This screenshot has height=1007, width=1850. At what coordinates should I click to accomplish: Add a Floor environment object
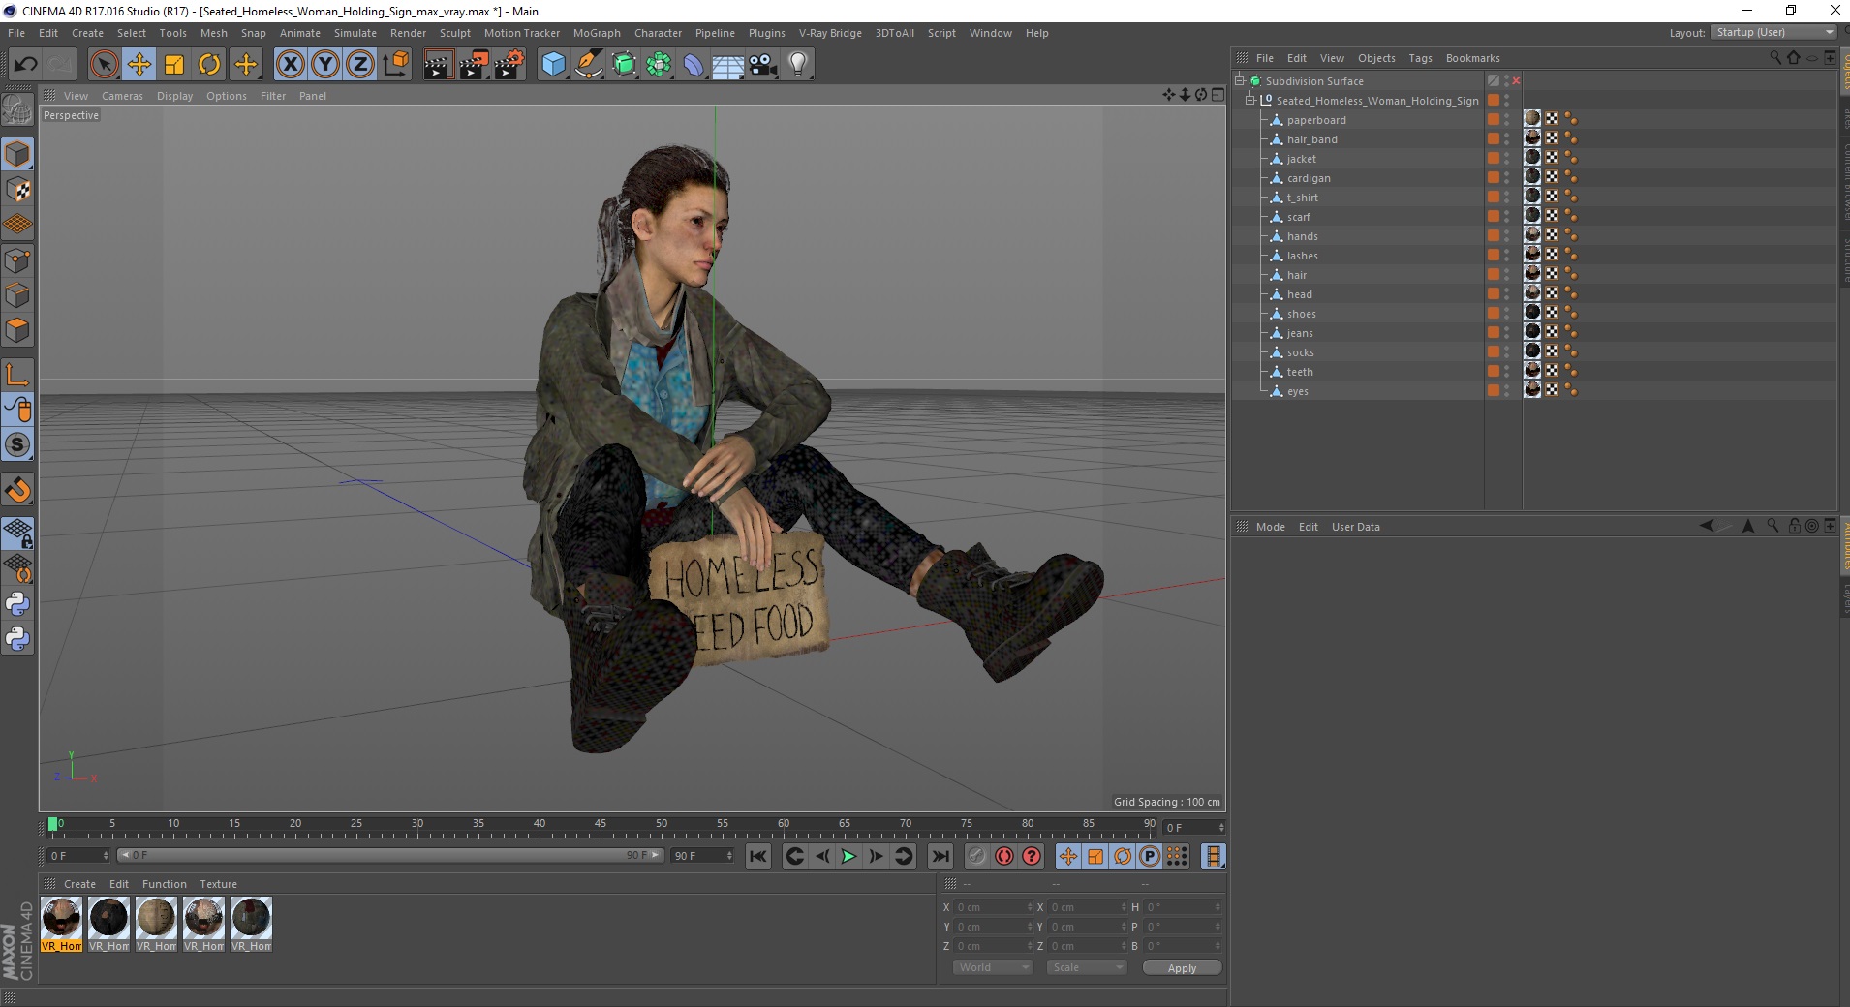pos(727,65)
